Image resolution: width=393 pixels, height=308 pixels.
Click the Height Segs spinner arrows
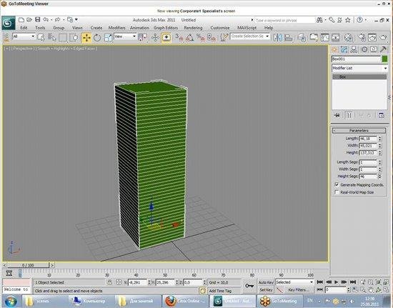379,177
